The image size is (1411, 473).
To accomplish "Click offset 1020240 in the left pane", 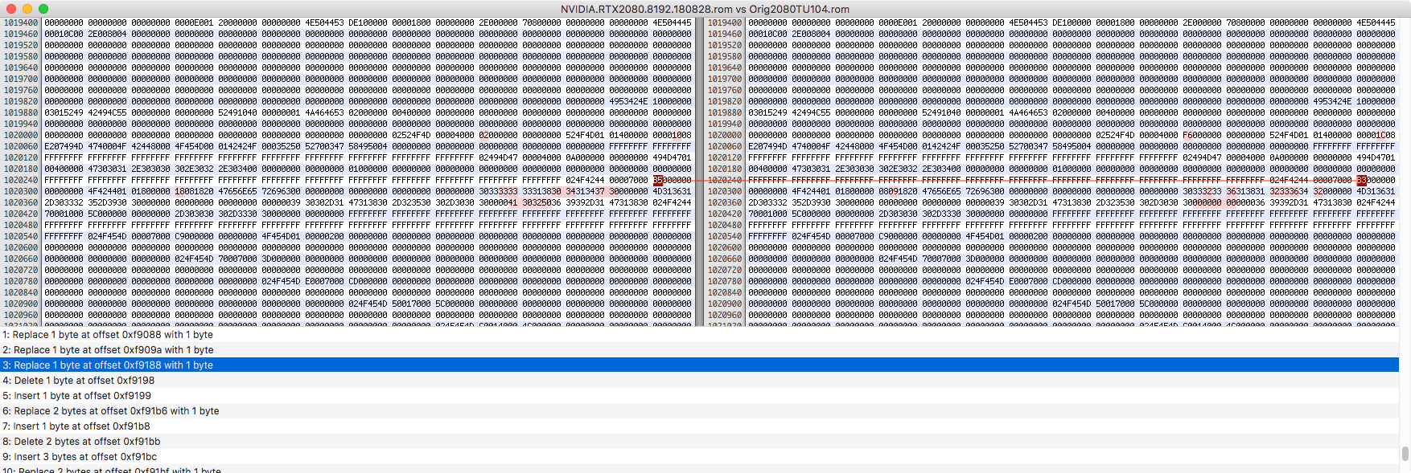I will [21, 180].
